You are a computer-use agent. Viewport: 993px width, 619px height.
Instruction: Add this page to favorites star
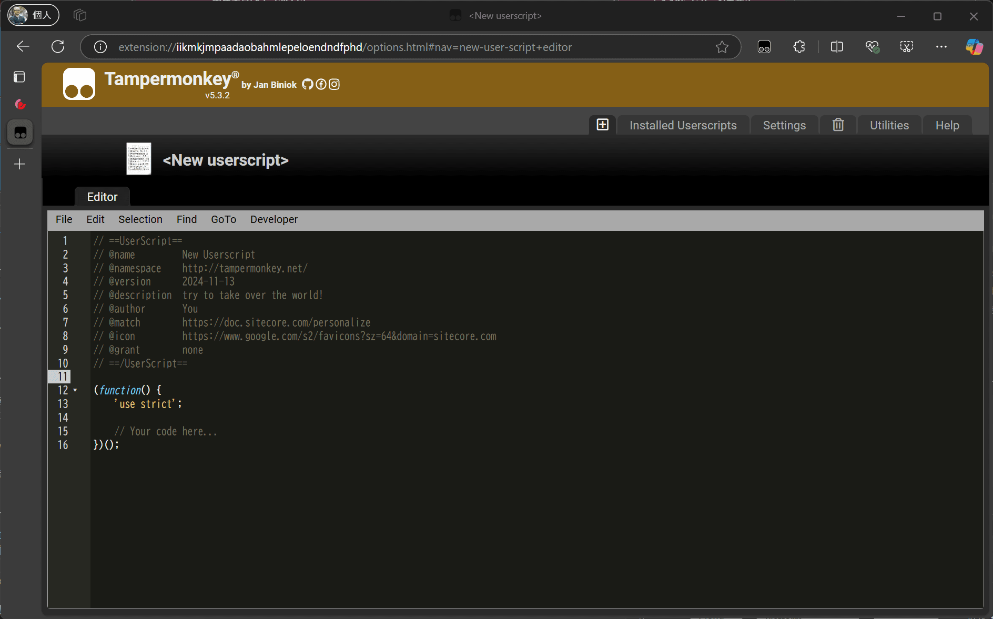click(722, 47)
